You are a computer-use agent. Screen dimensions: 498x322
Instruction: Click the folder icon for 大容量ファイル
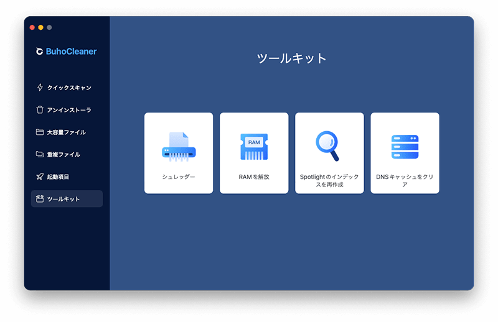tap(40, 132)
